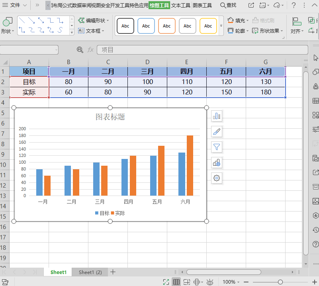The height and width of the screenshot is (286, 319).
Task: Switch to normal grid view
Action: point(176,282)
